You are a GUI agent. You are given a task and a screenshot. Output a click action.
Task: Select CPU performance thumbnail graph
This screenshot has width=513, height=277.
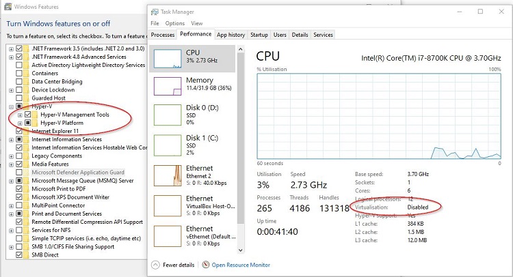(x=168, y=59)
